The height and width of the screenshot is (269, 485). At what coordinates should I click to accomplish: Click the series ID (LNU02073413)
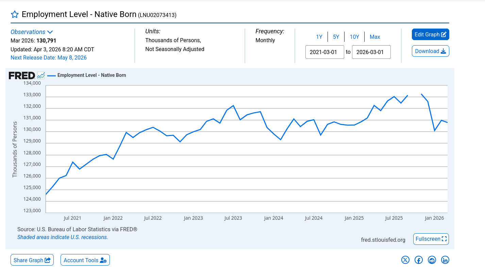pos(157,15)
